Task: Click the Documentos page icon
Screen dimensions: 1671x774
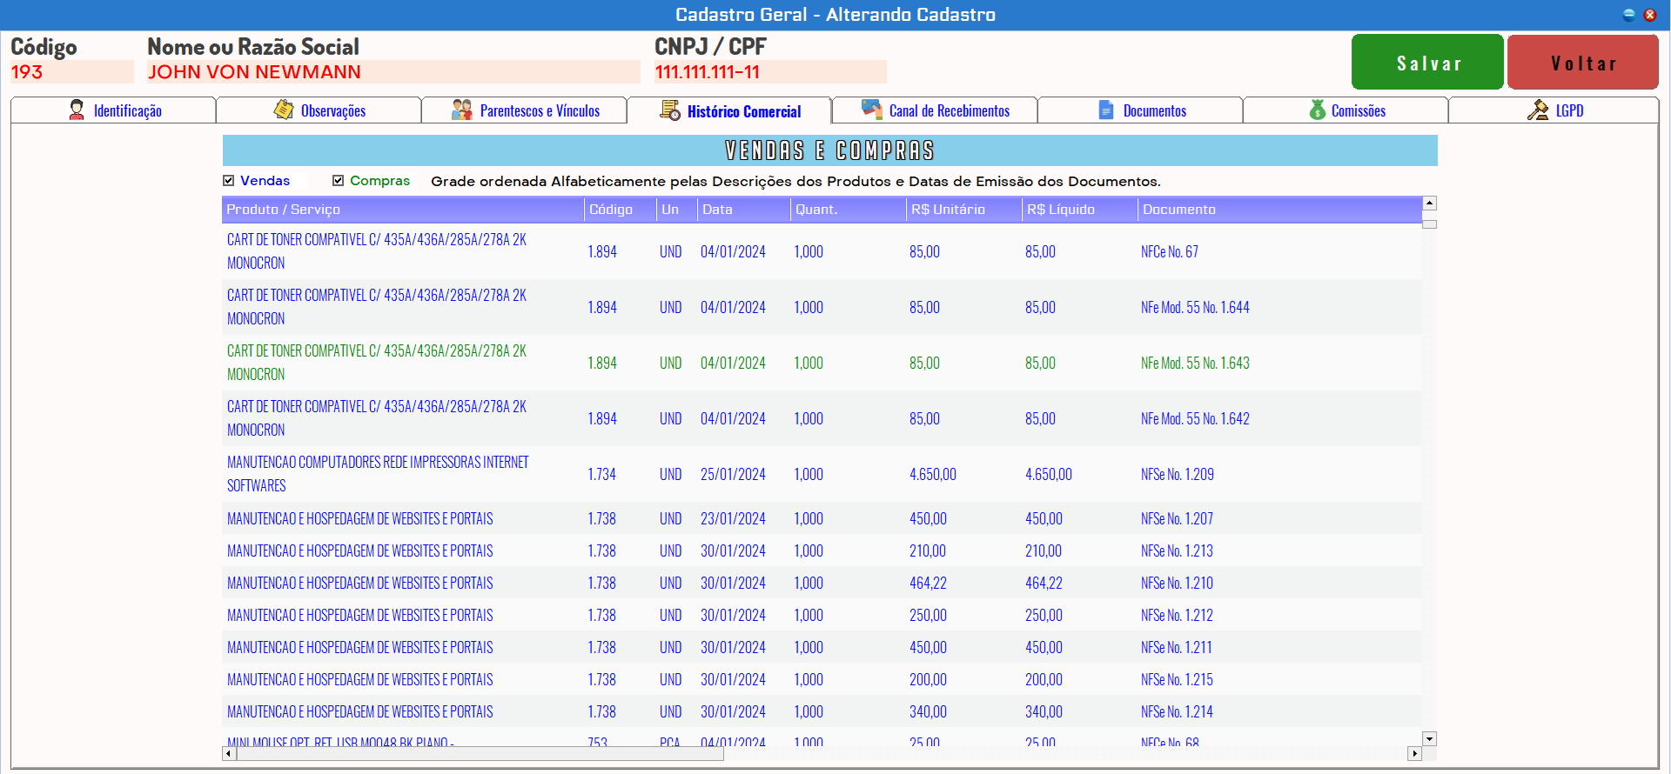Action: point(1106,110)
